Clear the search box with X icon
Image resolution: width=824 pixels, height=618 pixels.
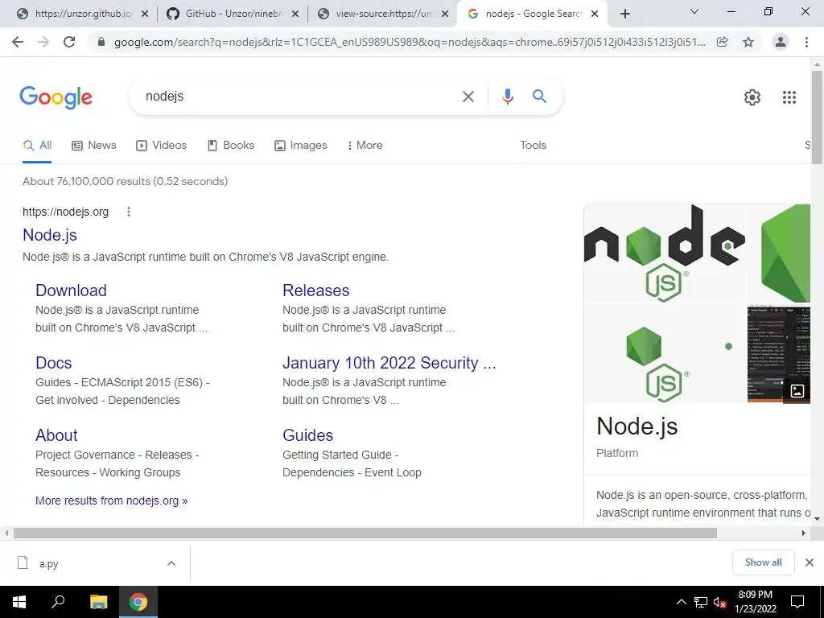click(468, 97)
